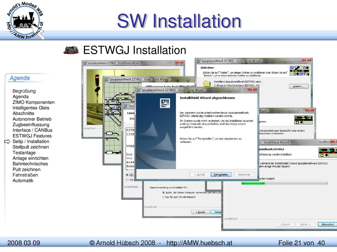Select agenda item Bahntechnisches
337x252 pixels.
pos(30,164)
